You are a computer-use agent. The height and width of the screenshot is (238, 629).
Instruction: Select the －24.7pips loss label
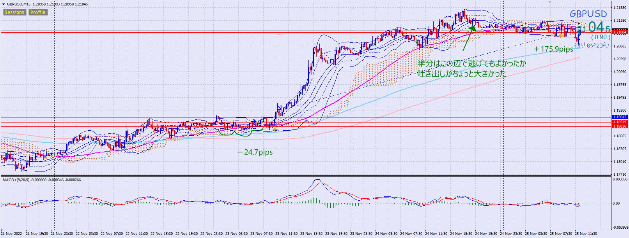(x=255, y=152)
